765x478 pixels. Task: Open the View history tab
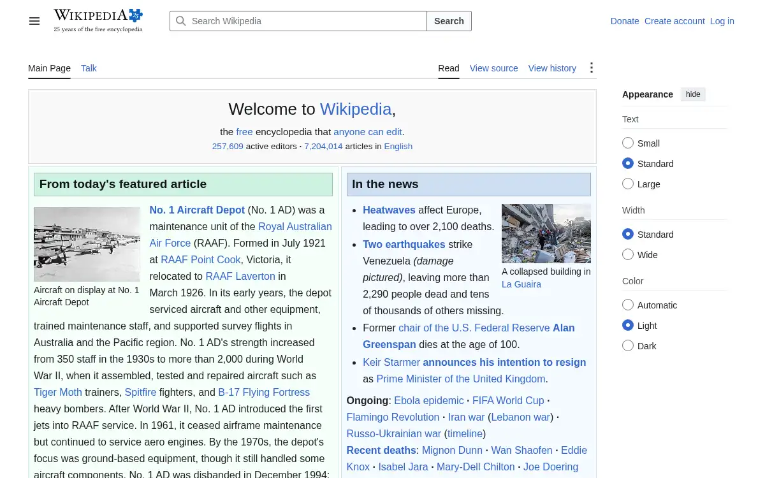[x=552, y=68]
